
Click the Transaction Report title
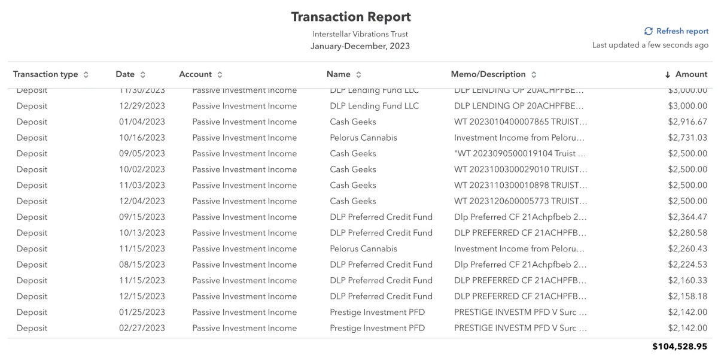click(x=351, y=17)
